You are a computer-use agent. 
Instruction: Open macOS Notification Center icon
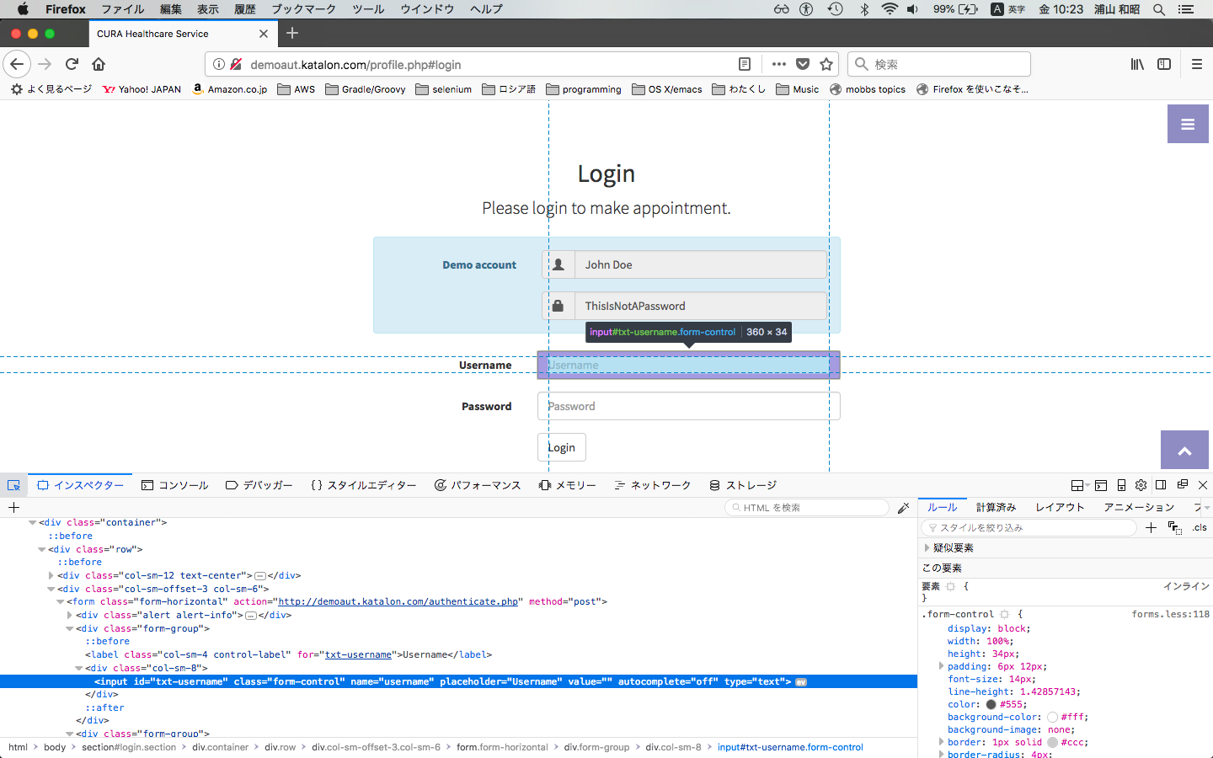click(1186, 9)
